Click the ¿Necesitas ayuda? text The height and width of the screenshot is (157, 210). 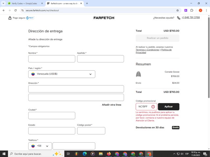[164, 18]
